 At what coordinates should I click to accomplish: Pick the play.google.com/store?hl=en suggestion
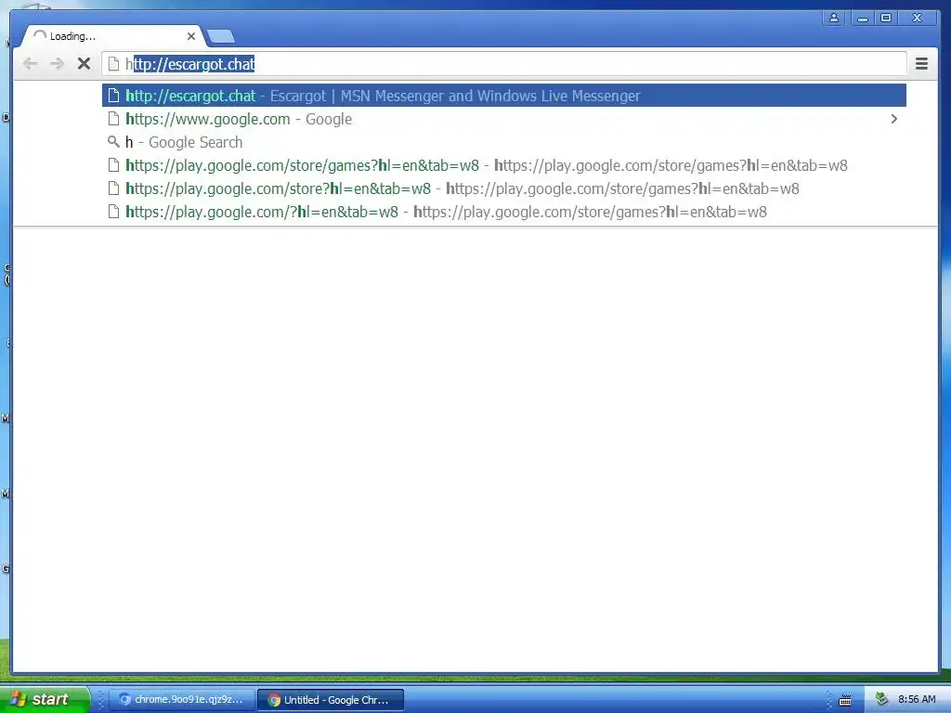click(504, 188)
